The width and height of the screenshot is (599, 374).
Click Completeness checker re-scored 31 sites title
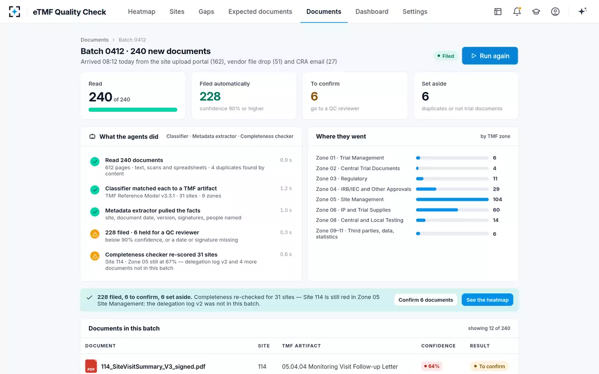(x=161, y=254)
